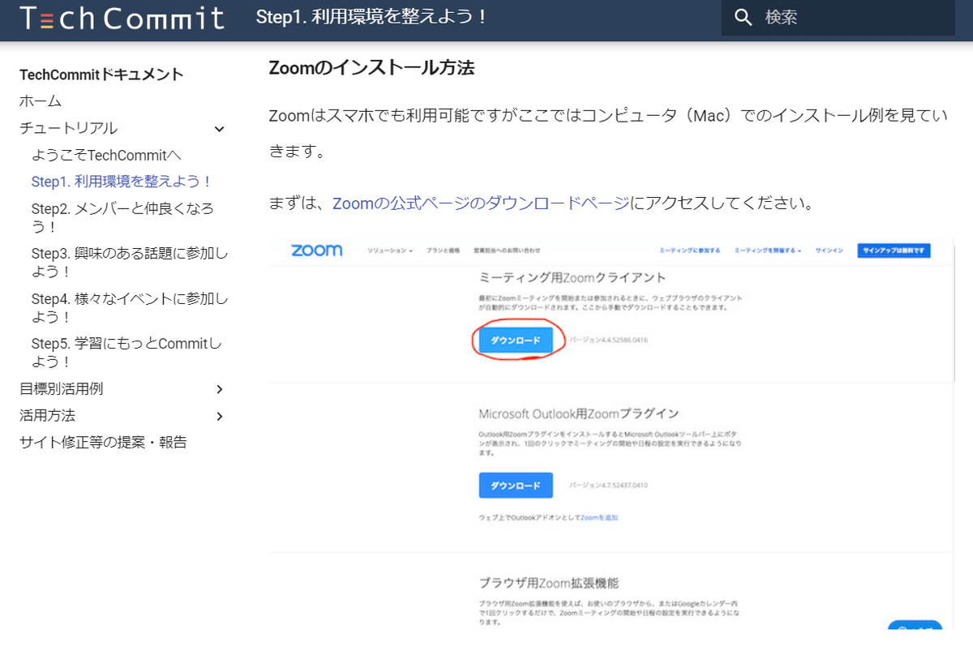Click the search magnifier icon
The image size is (973, 651).
[744, 16]
